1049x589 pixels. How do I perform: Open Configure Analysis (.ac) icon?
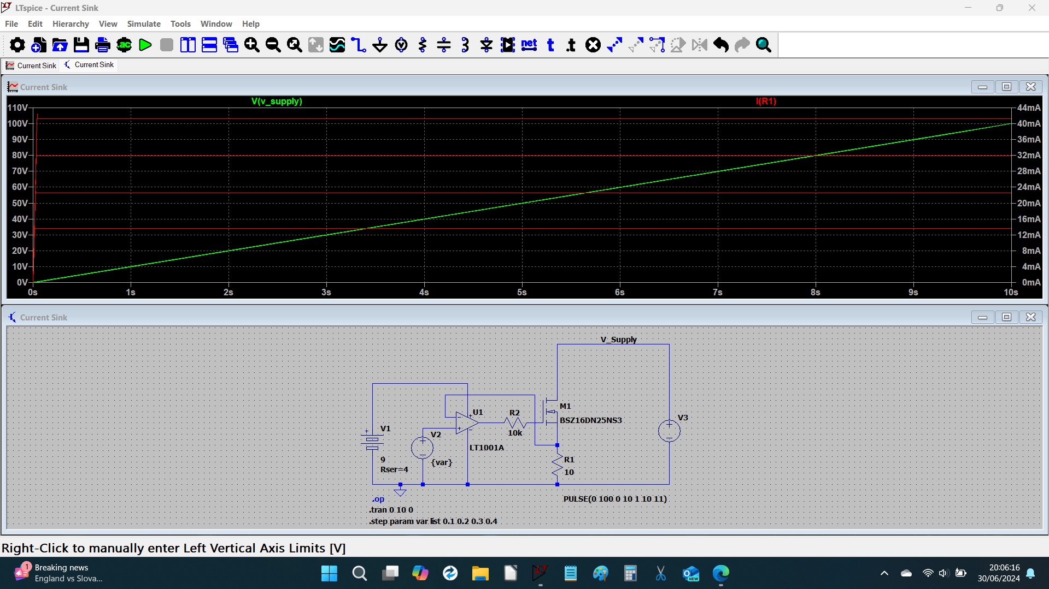pos(124,45)
